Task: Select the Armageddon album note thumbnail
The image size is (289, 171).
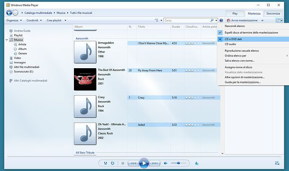Action: (85, 52)
